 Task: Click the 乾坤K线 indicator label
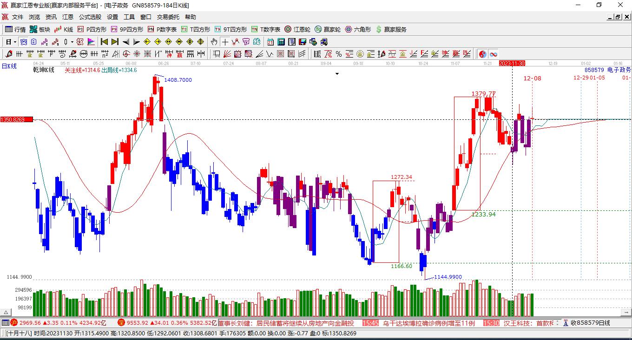coord(44,70)
